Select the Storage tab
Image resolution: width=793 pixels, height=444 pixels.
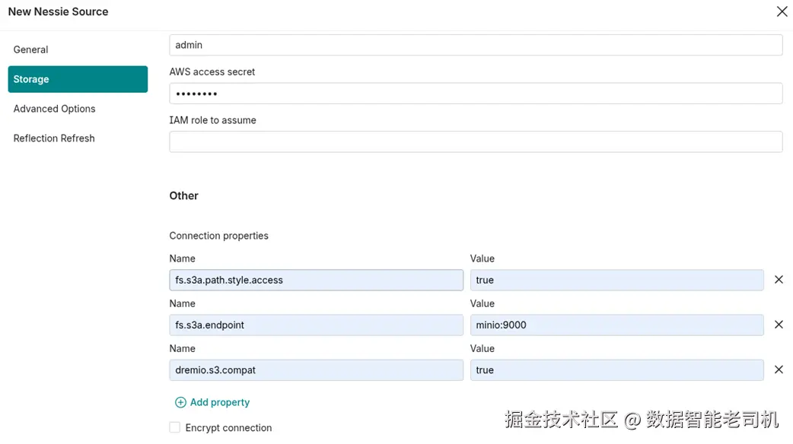78,79
